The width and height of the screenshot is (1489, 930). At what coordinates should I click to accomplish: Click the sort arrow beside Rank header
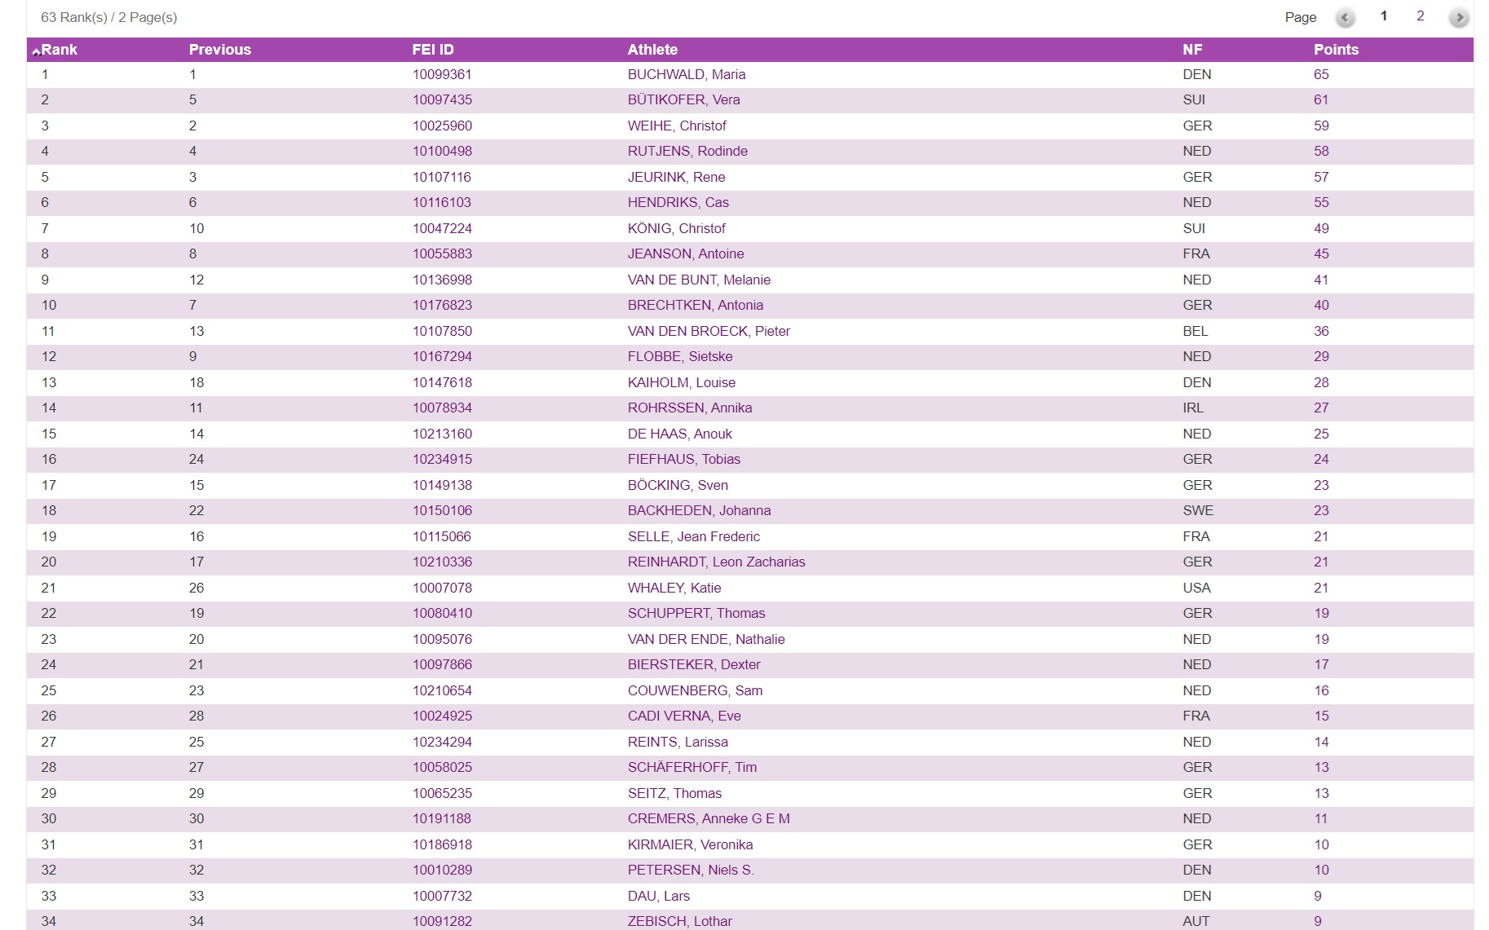[36, 51]
